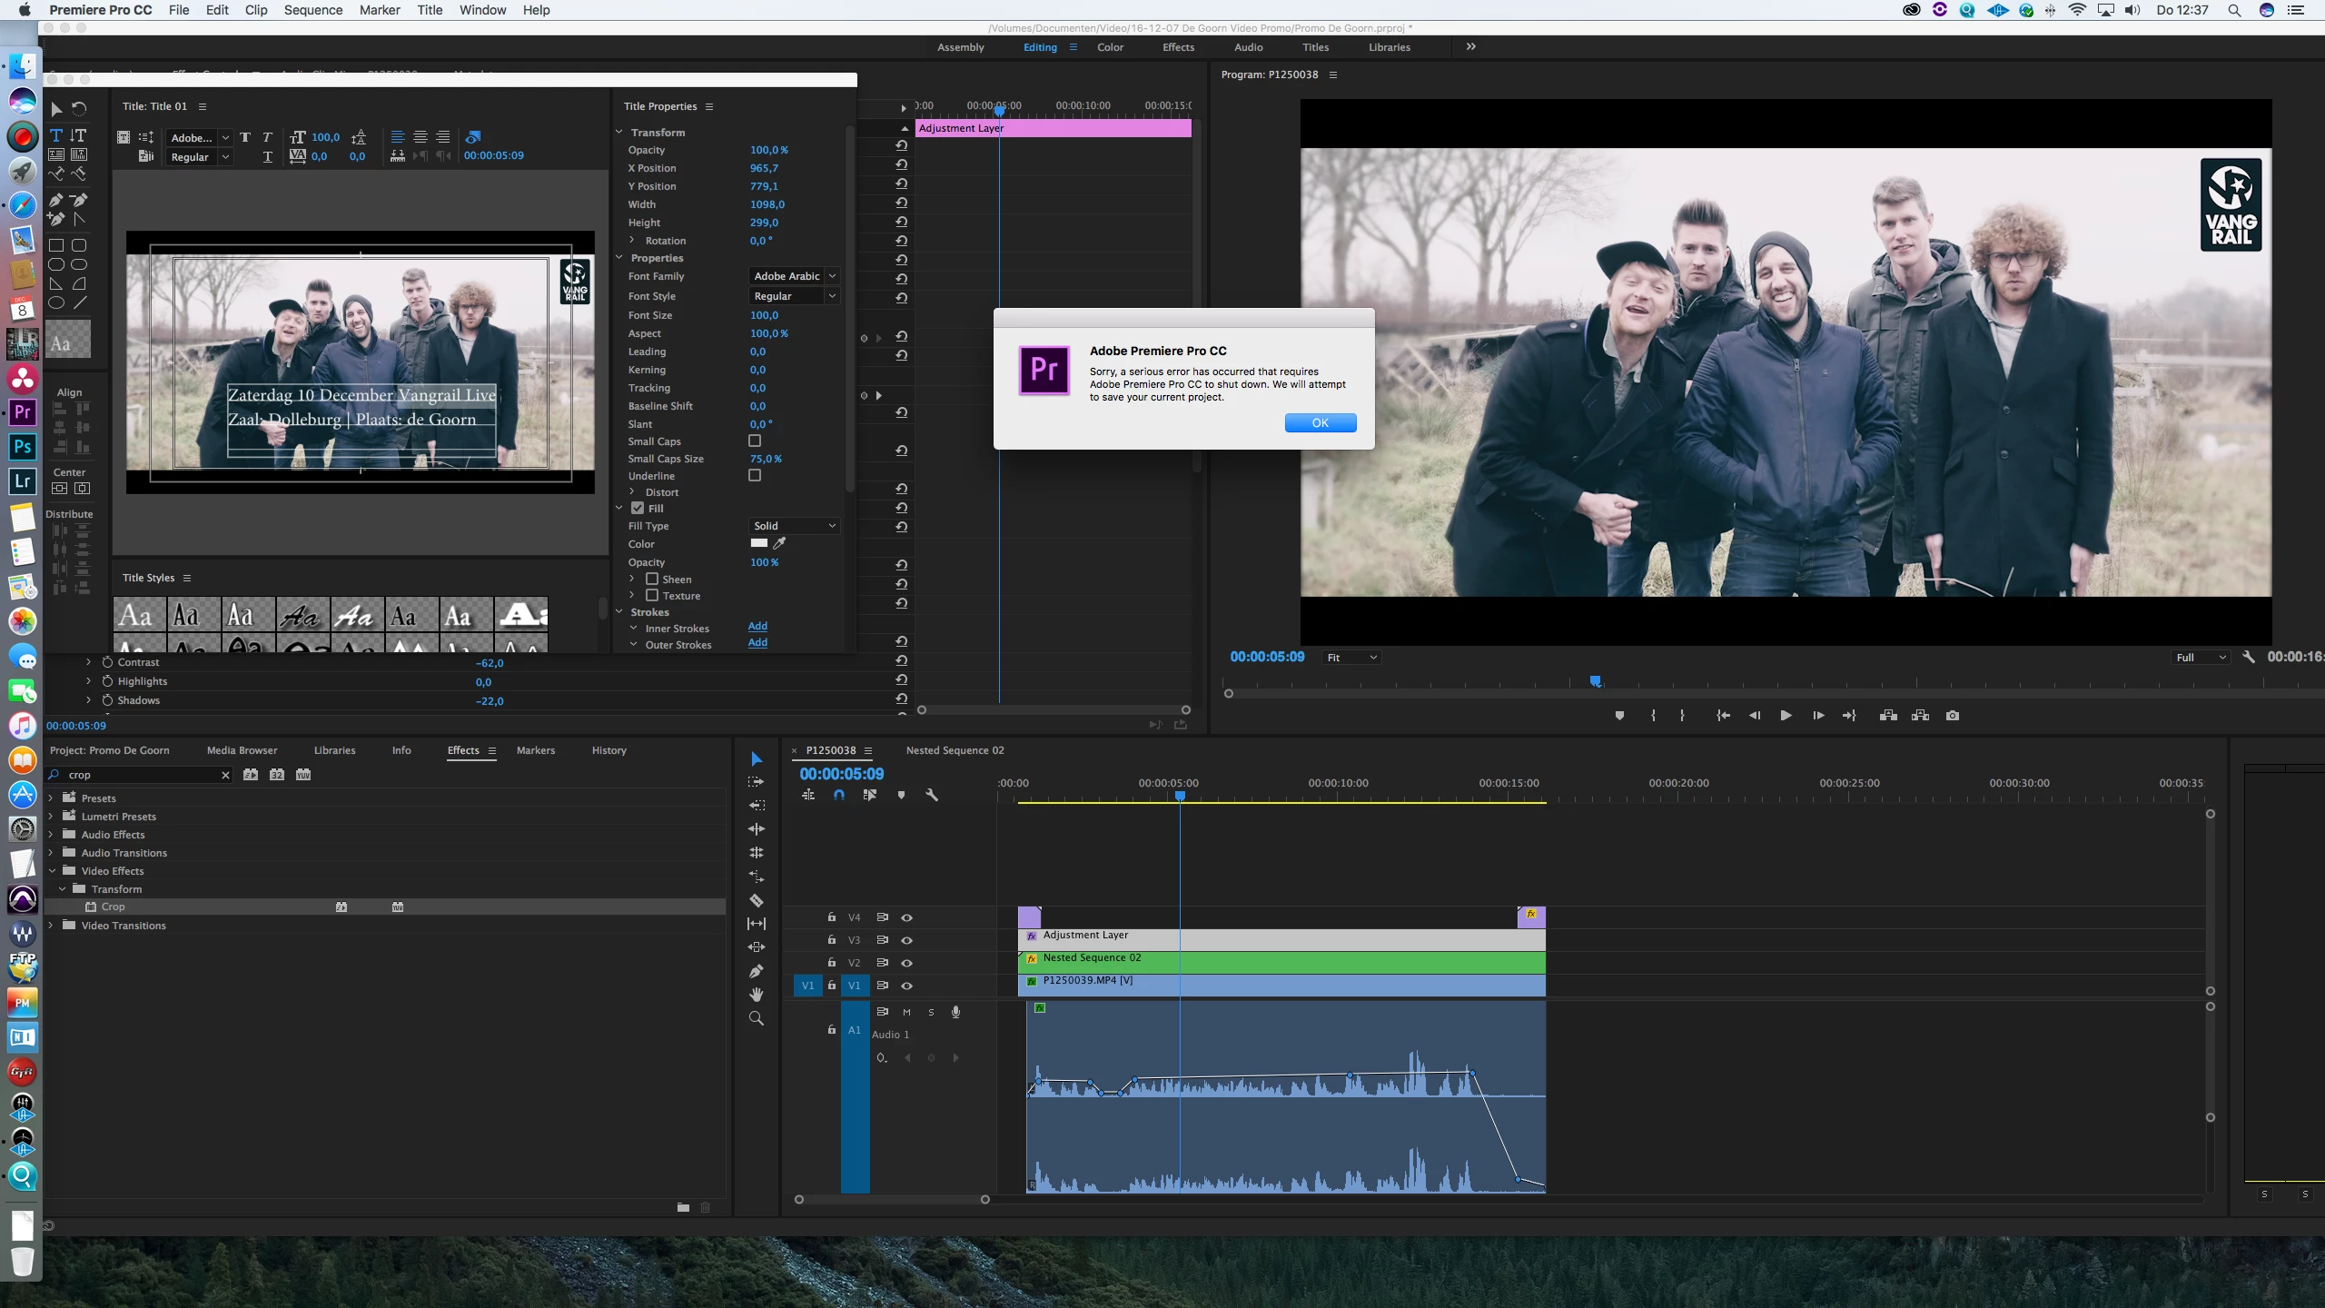Select the Type tool in Title panel
2325x1308 pixels.
tap(56, 135)
